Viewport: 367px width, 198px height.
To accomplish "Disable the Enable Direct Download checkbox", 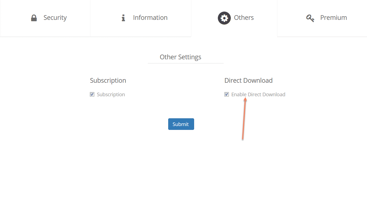I will (x=227, y=95).
